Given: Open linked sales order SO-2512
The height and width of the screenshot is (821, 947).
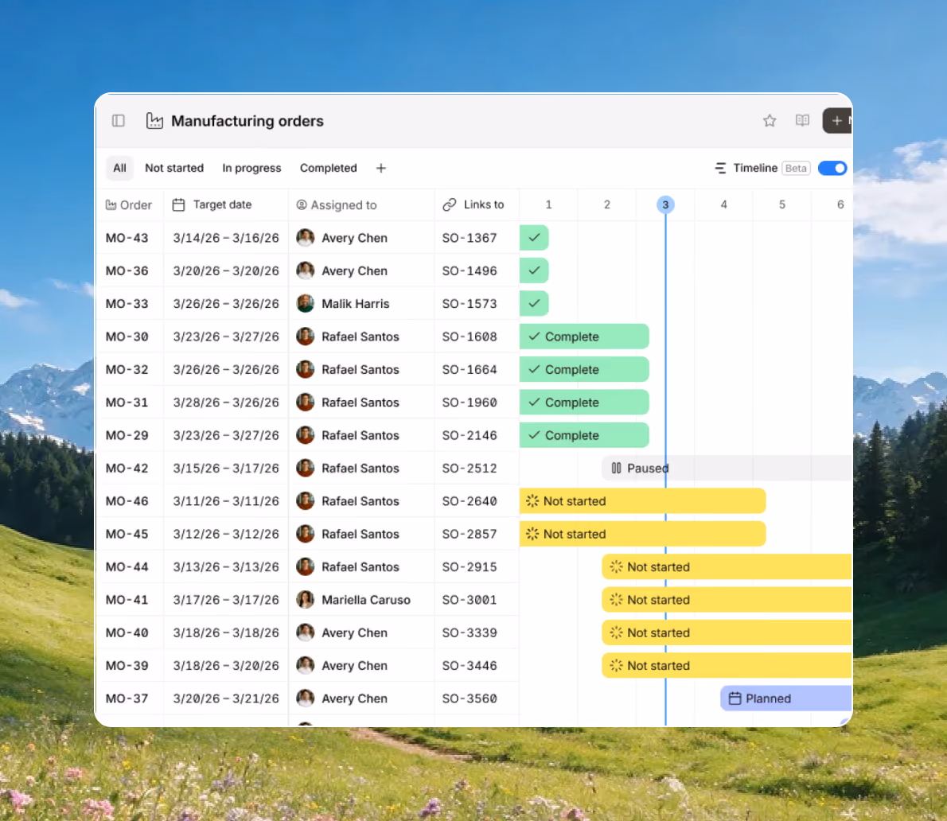Looking at the screenshot, I should pos(470,468).
